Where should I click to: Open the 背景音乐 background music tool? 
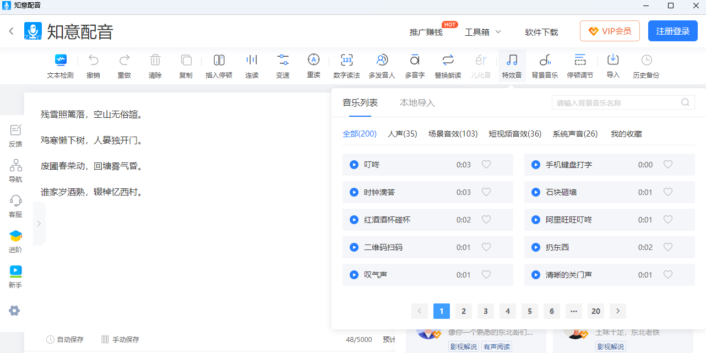tap(545, 61)
